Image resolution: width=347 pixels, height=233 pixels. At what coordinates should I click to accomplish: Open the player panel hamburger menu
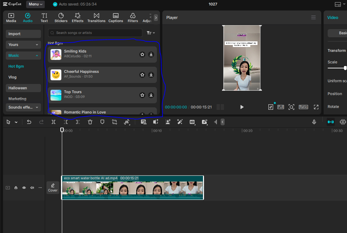313,18
